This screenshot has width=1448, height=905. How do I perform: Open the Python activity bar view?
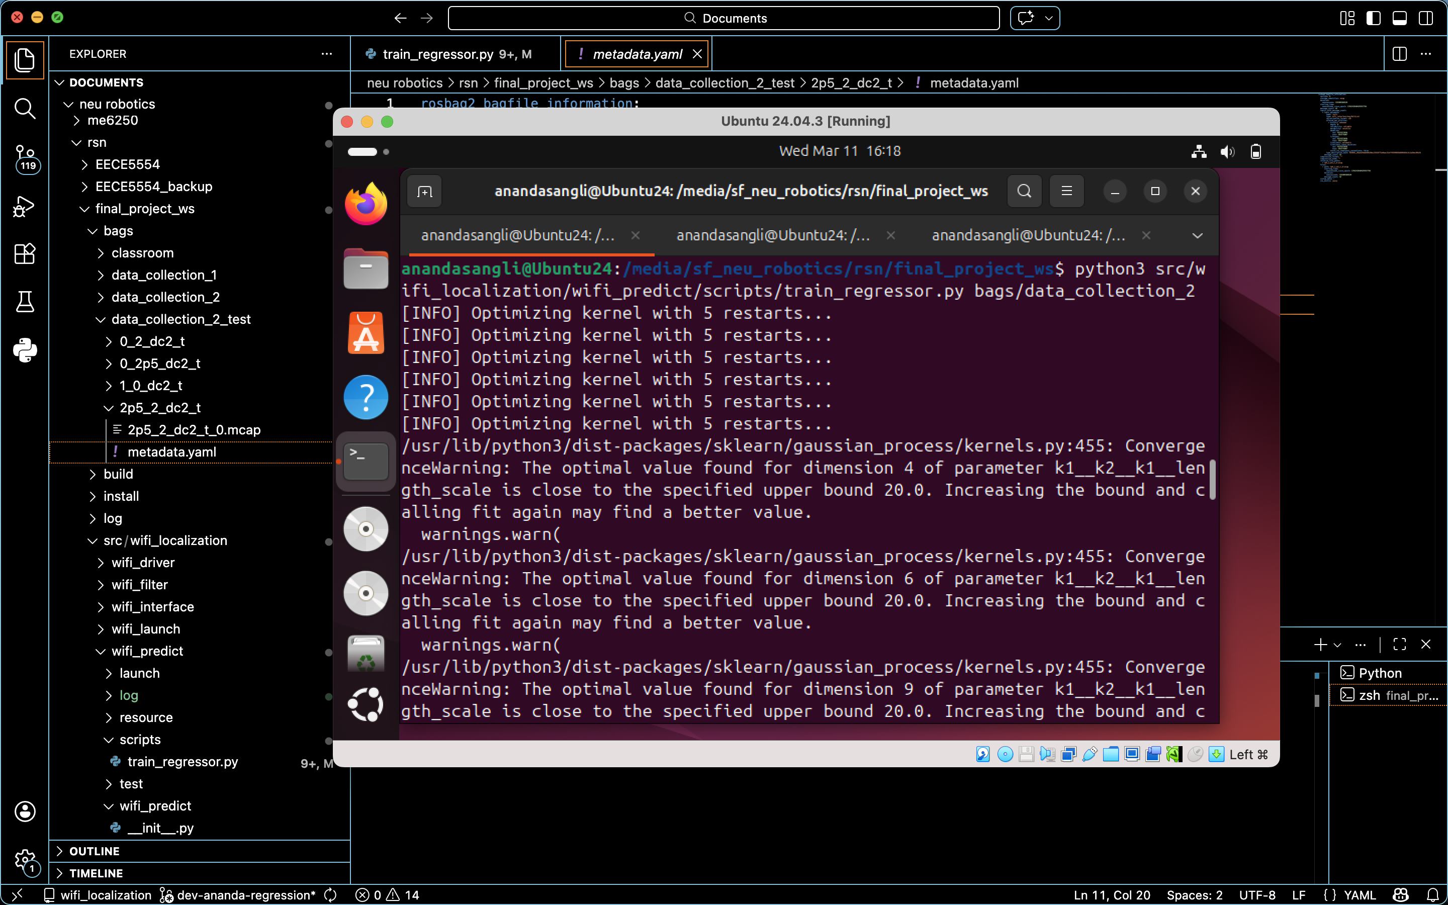point(25,350)
